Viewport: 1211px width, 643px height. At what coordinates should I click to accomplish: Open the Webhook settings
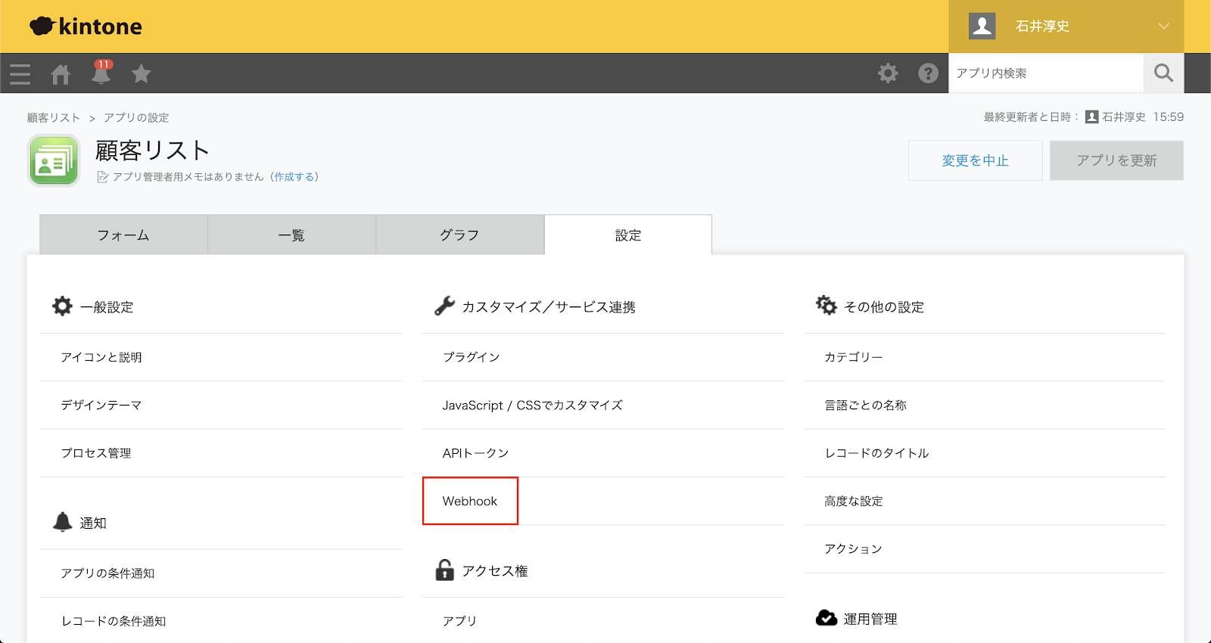pyautogui.click(x=470, y=501)
